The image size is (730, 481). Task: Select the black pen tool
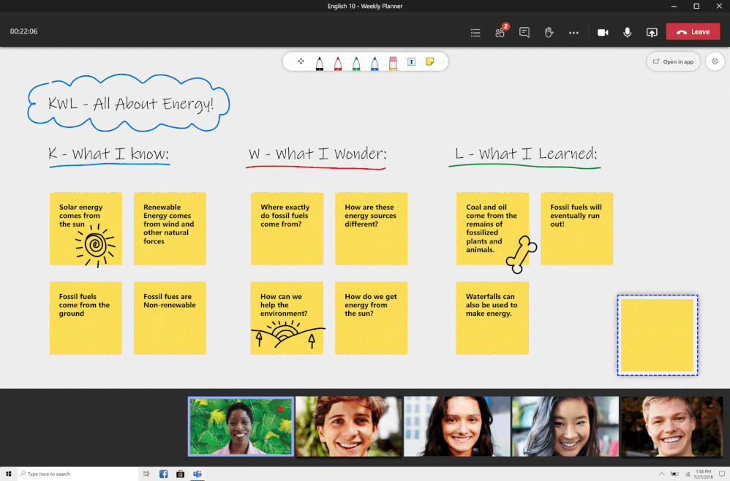pos(320,62)
